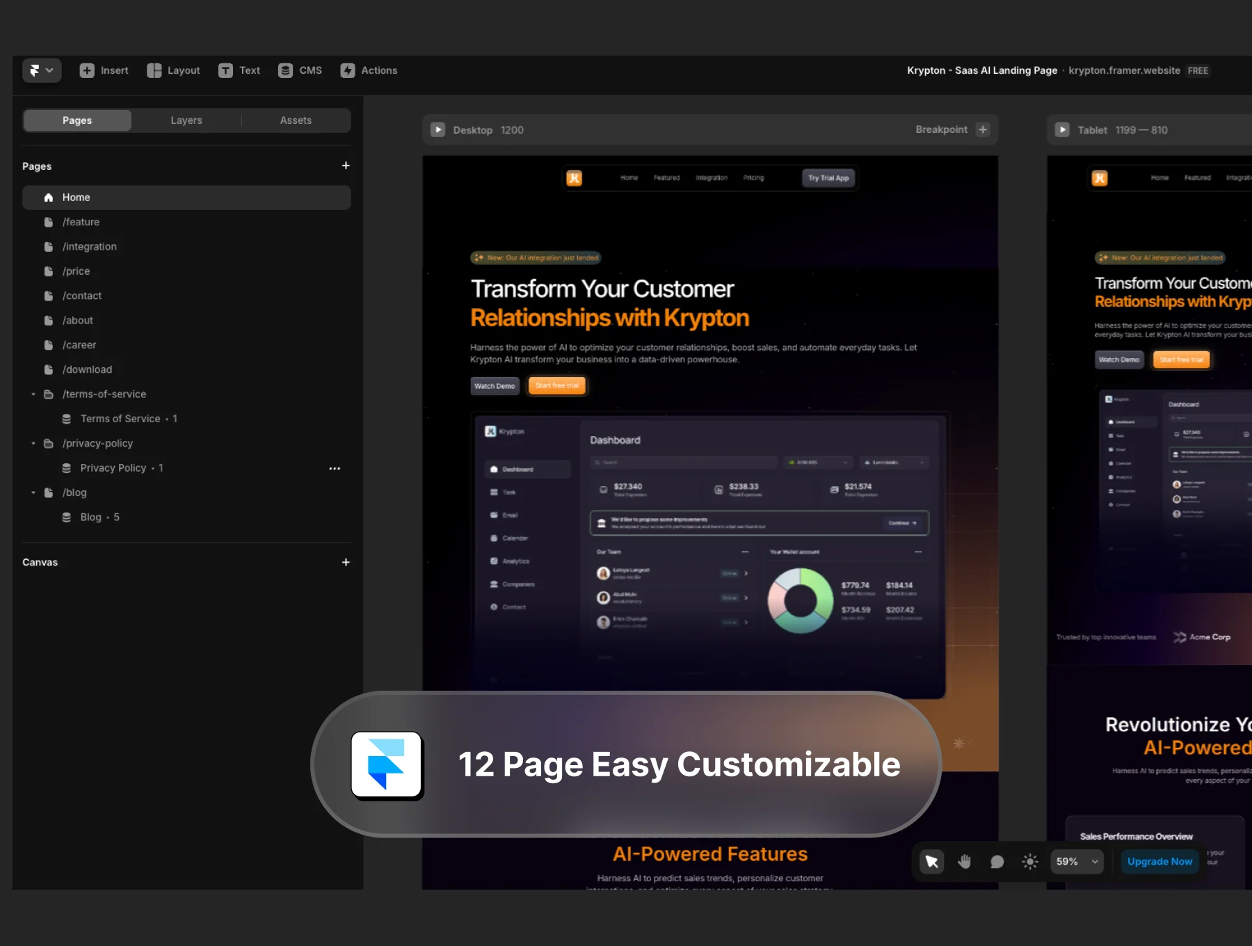Select the Desktop 1200 breakpoint label
1252x946 pixels.
click(488, 130)
